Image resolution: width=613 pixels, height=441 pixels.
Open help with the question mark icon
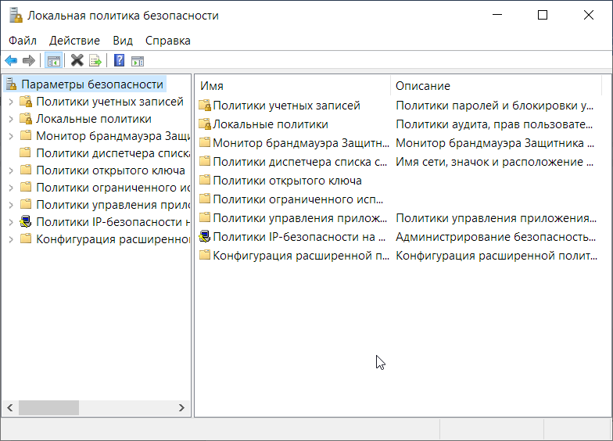(119, 60)
